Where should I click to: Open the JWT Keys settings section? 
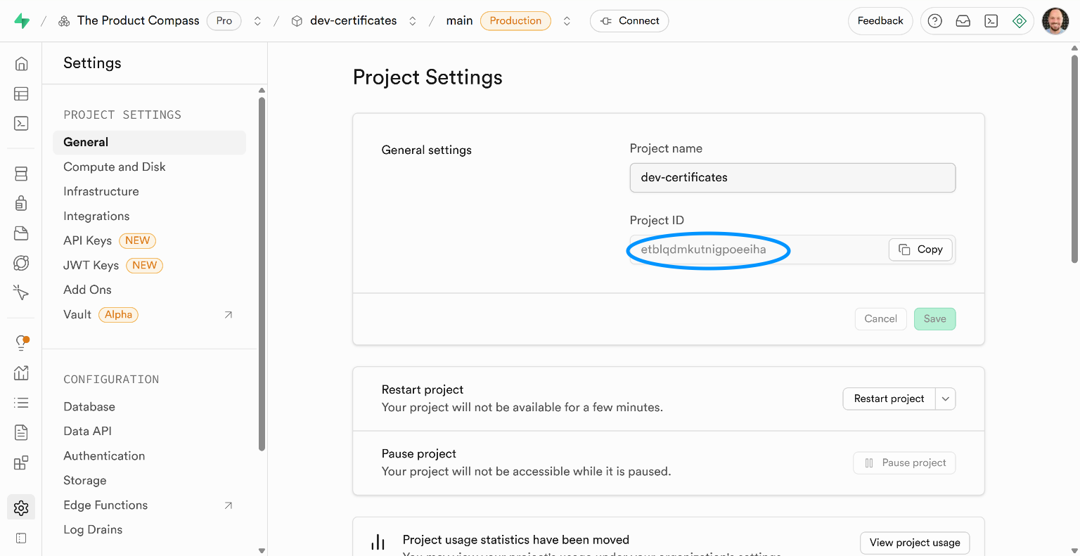[91, 265]
